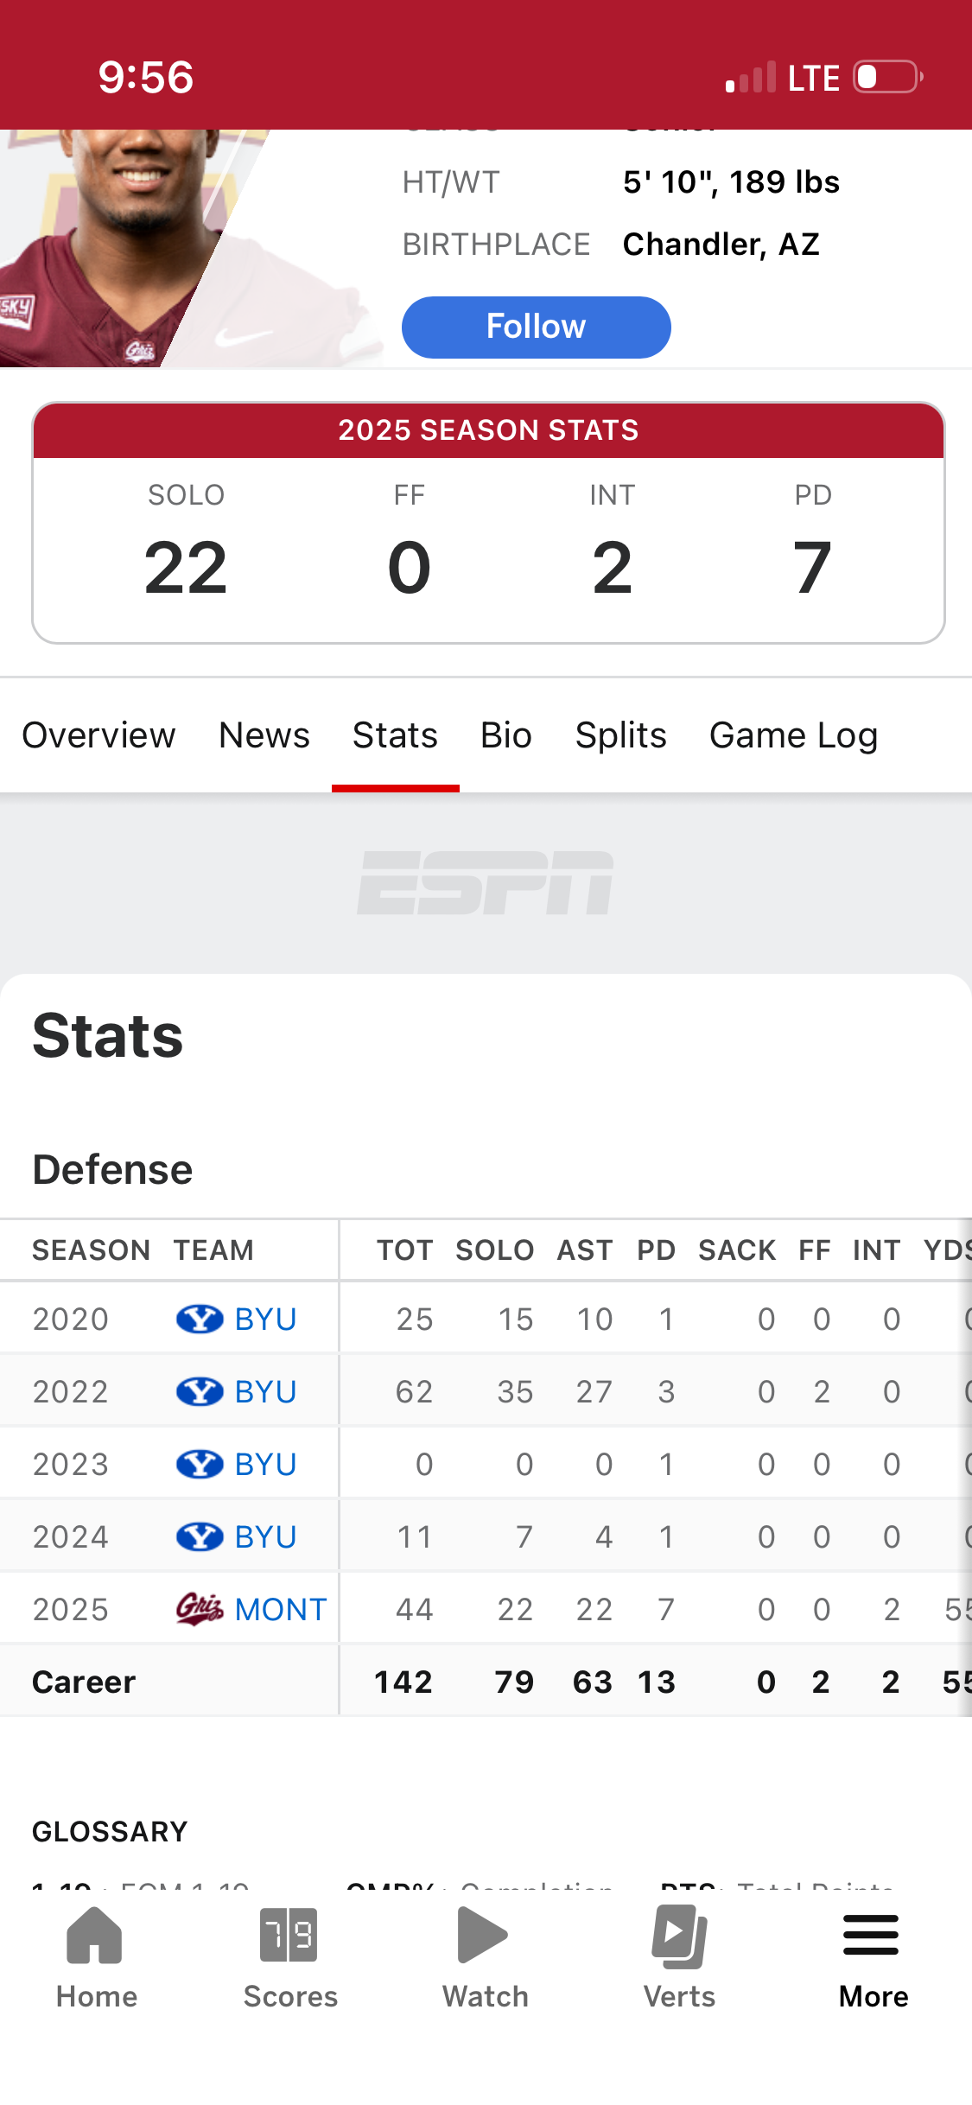This screenshot has height=2105, width=972.
Task: Open the More hamburger menu
Action: click(871, 1936)
